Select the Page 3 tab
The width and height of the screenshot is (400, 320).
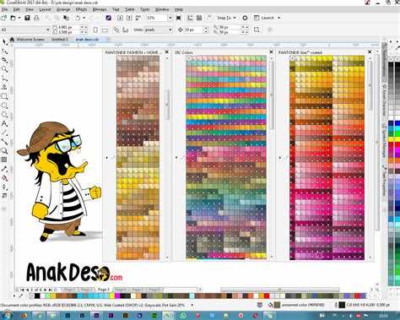pos(103,290)
